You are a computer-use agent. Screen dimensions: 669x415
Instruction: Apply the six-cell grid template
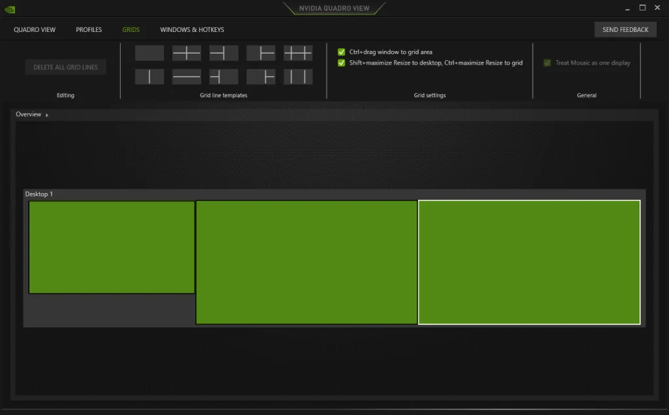(298, 53)
